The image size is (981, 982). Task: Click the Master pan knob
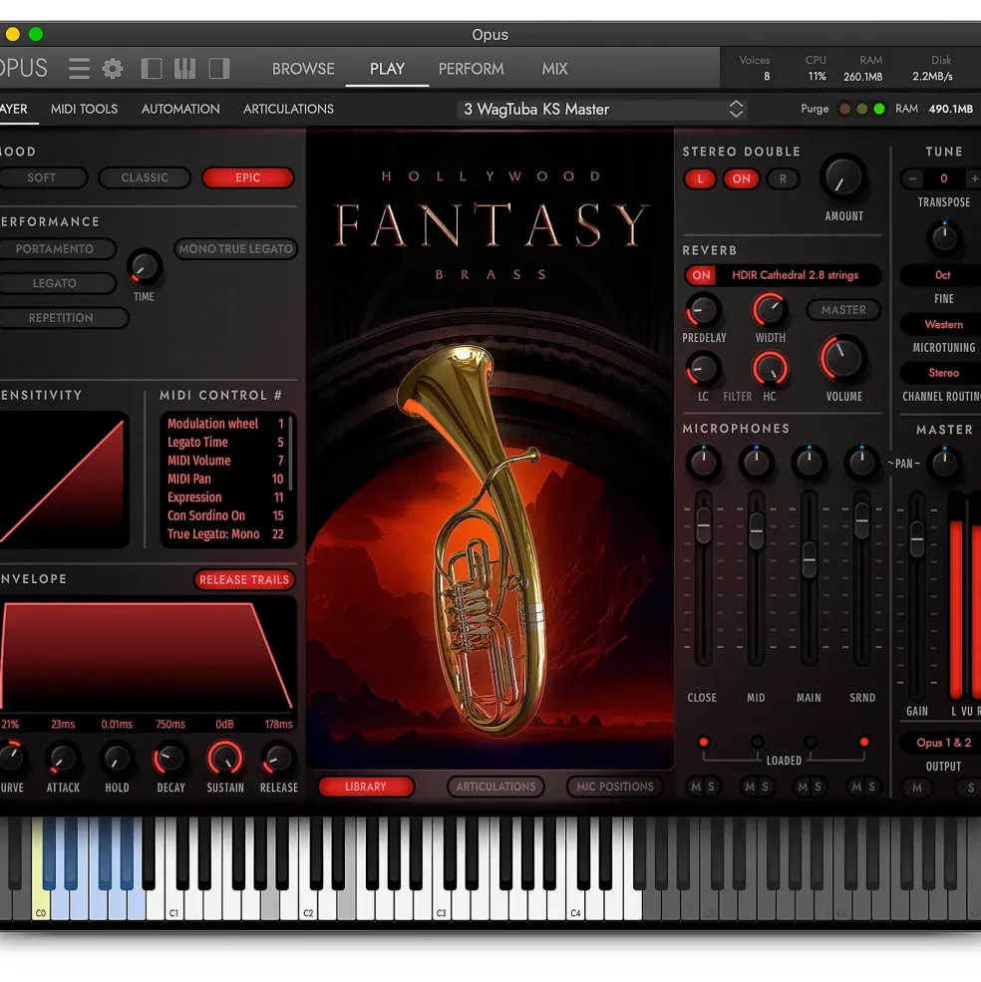[x=944, y=464]
